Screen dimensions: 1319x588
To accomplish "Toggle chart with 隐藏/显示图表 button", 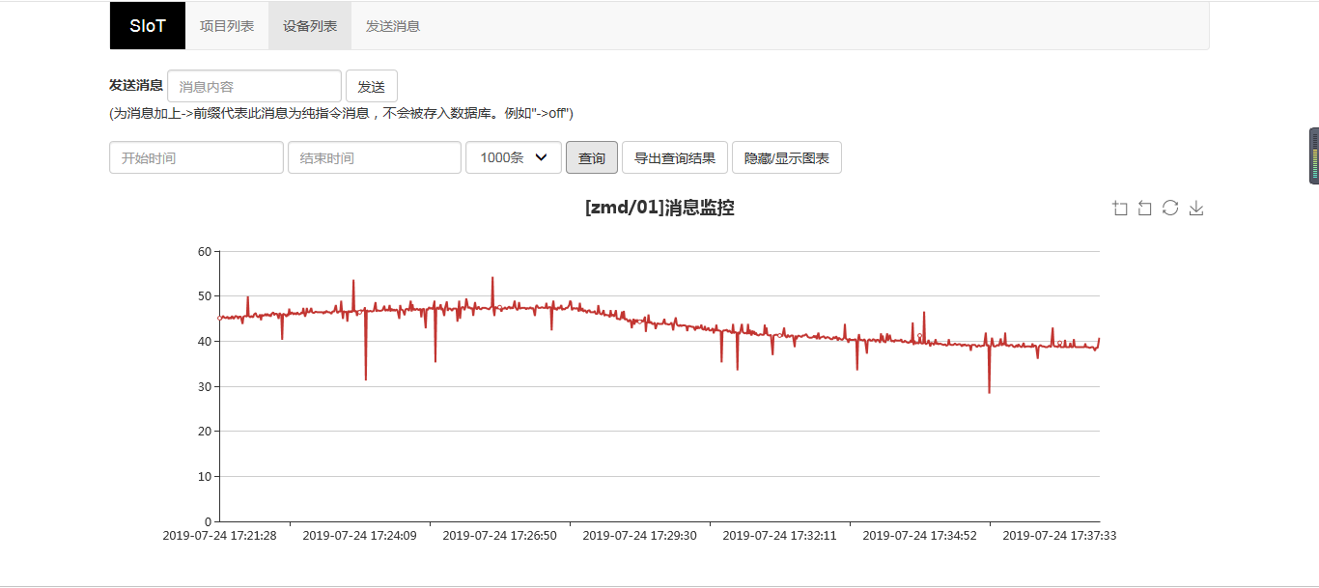I will click(x=787, y=157).
